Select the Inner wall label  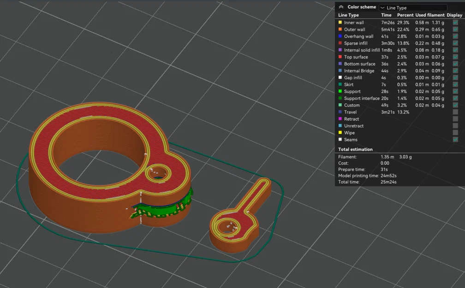pyautogui.click(x=354, y=23)
